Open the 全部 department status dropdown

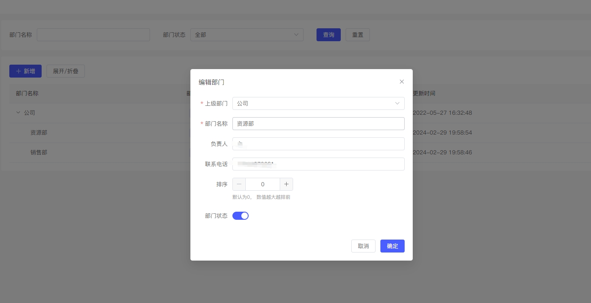[247, 35]
